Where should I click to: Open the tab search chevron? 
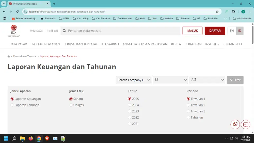point(4,4)
